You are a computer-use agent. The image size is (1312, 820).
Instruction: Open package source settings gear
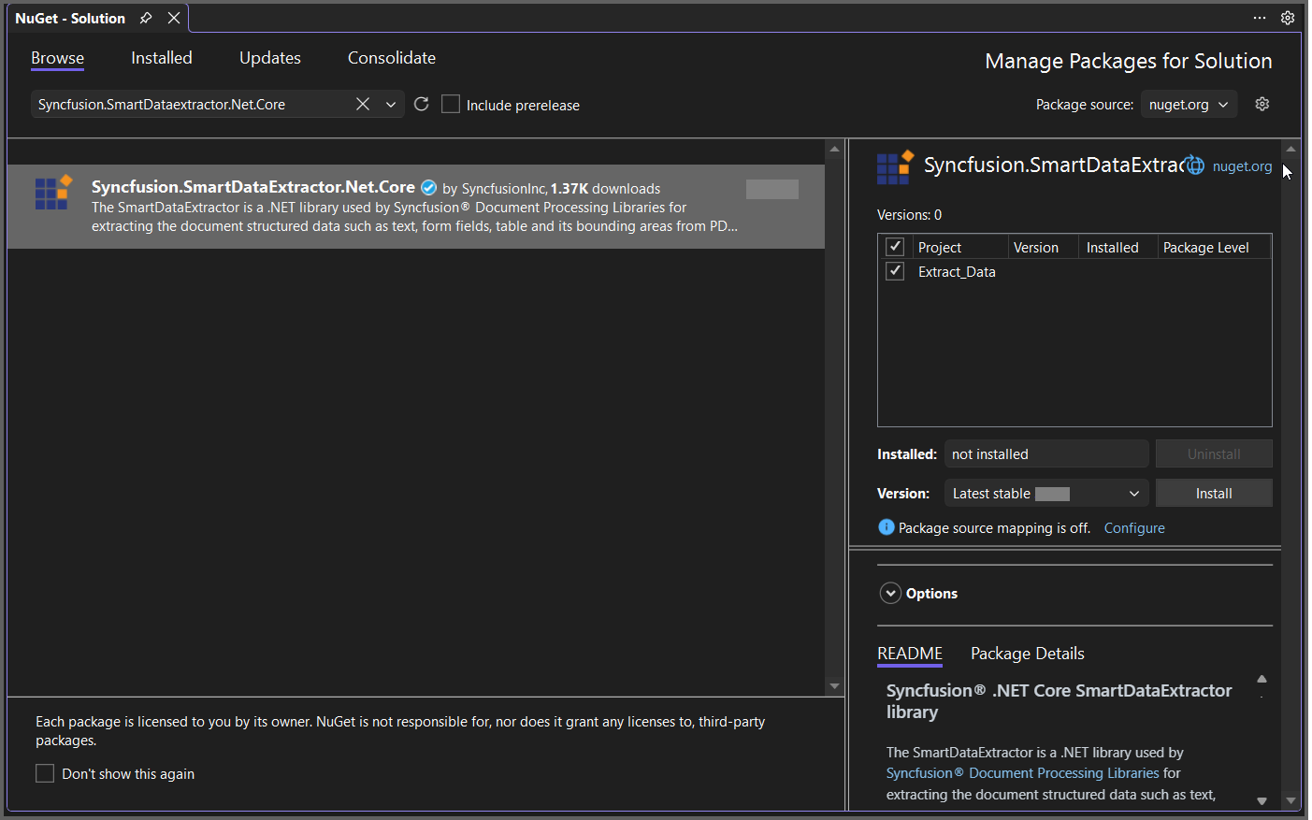click(x=1262, y=104)
